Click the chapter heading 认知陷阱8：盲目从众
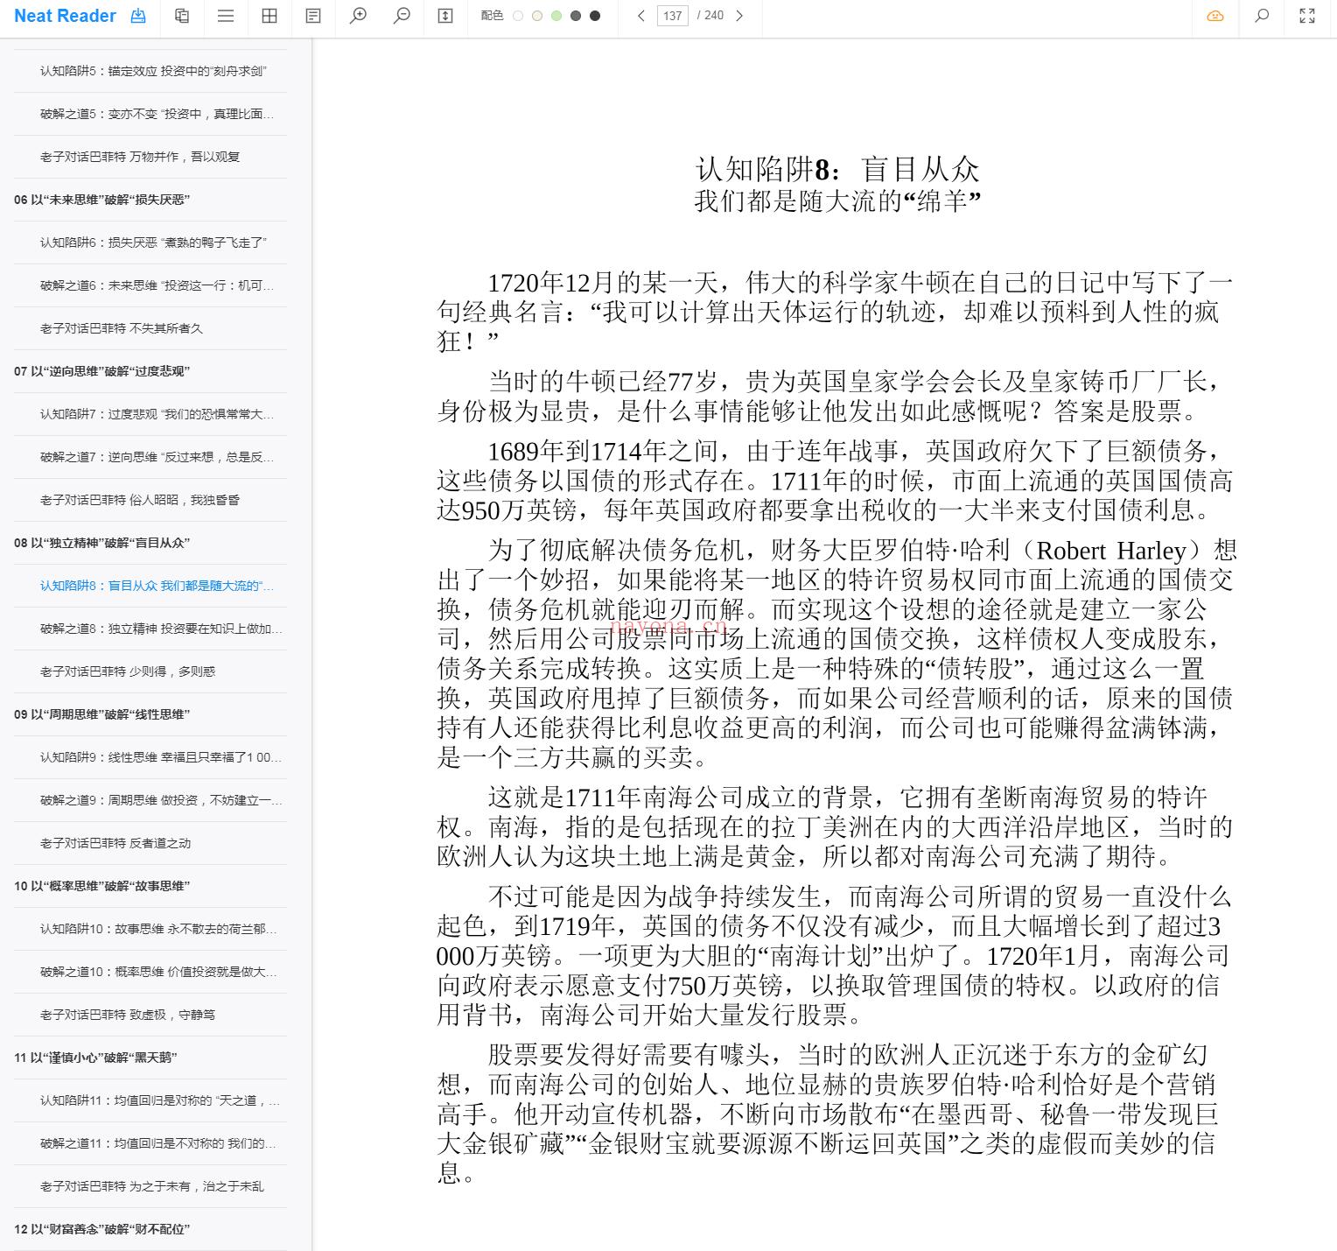This screenshot has height=1251, width=1337. tap(837, 169)
